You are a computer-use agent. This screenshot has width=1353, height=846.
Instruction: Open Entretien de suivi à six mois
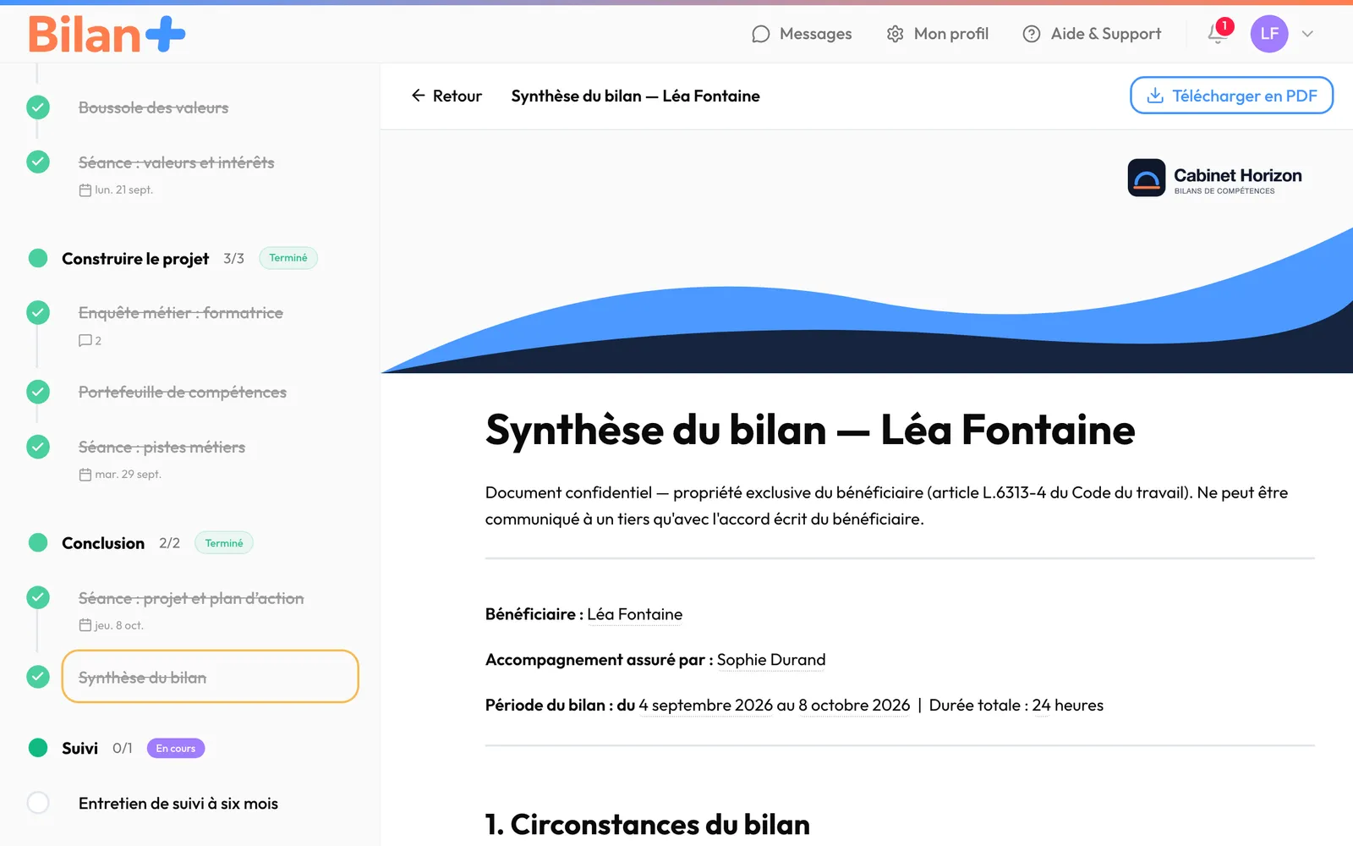coord(178,804)
